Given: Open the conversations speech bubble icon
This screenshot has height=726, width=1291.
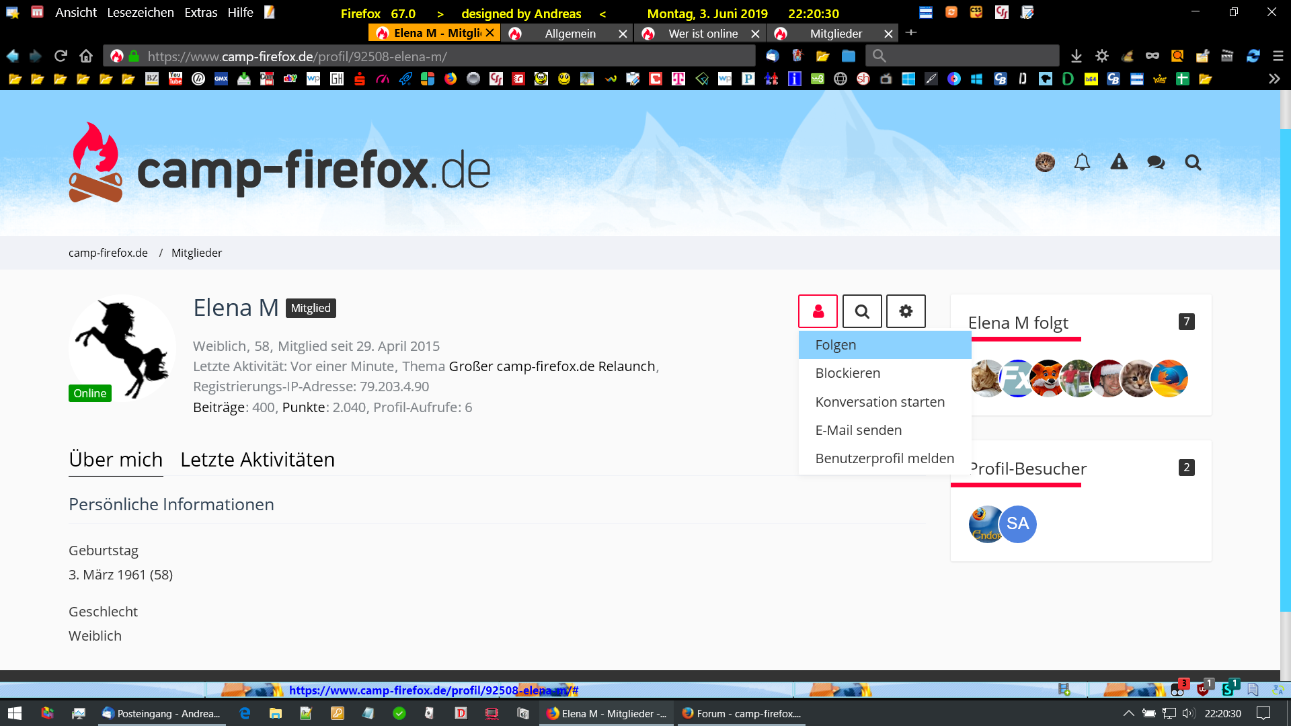Looking at the screenshot, I should point(1156,162).
